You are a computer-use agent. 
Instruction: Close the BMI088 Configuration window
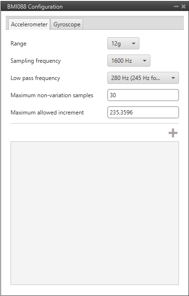click(184, 7)
